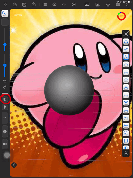Tap the video camera icon
This screenshot has height=178, width=133.
[x=5, y=144]
